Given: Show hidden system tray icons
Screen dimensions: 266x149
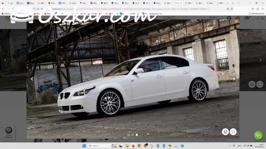Looking at the screenshot, I should click(x=229, y=146).
